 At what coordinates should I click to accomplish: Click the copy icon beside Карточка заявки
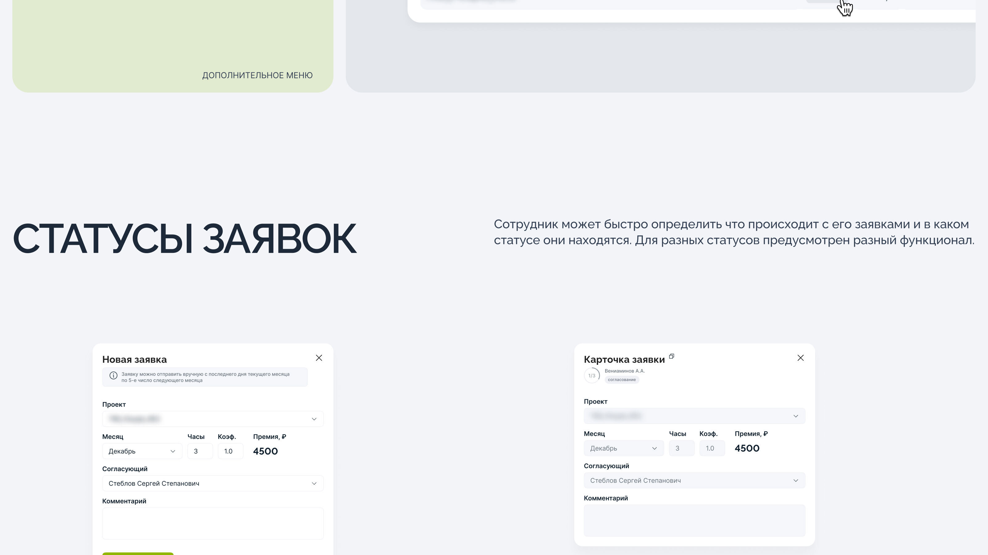pyautogui.click(x=672, y=356)
